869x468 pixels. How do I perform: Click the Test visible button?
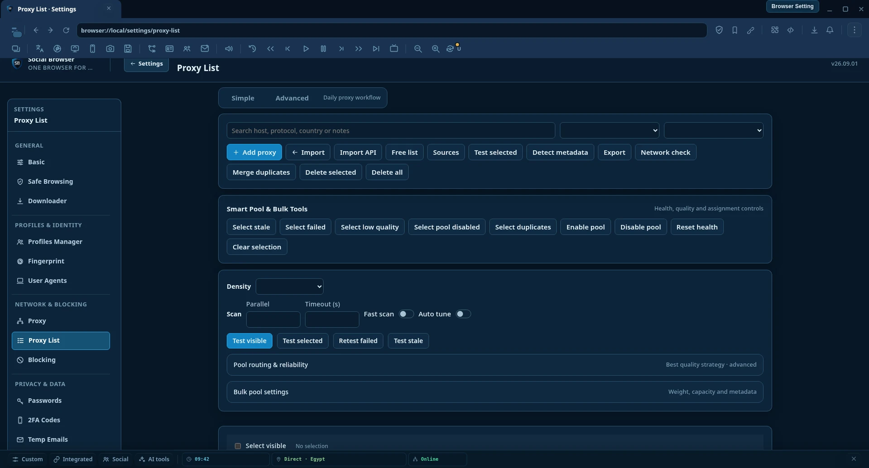pos(249,341)
